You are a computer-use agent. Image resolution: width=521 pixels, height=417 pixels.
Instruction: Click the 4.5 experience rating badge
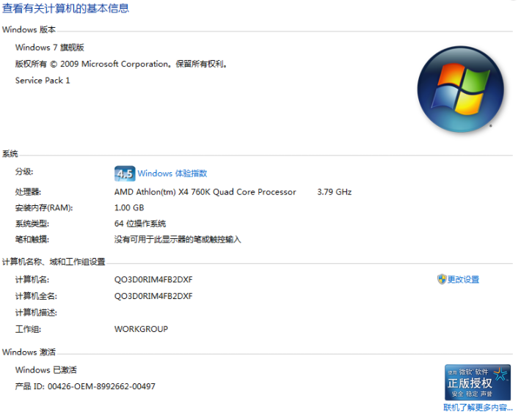pos(124,174)
